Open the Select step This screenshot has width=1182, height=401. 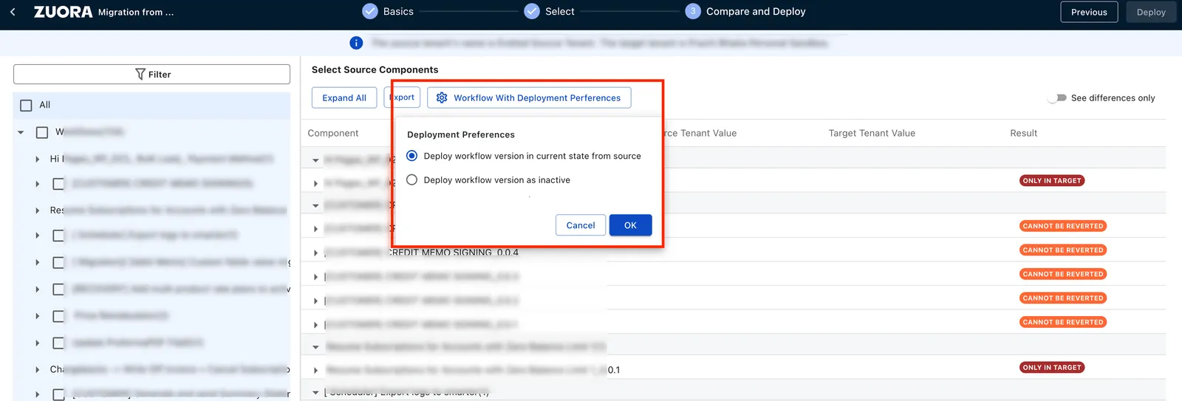click(x=559, y=12)
